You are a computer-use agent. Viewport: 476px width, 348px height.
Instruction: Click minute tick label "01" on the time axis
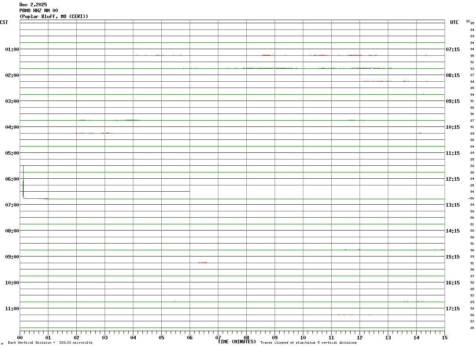(x=48, y=337)
